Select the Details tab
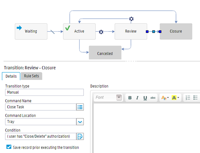This screenshot has height=153, width=200. (x=11, y=76)
